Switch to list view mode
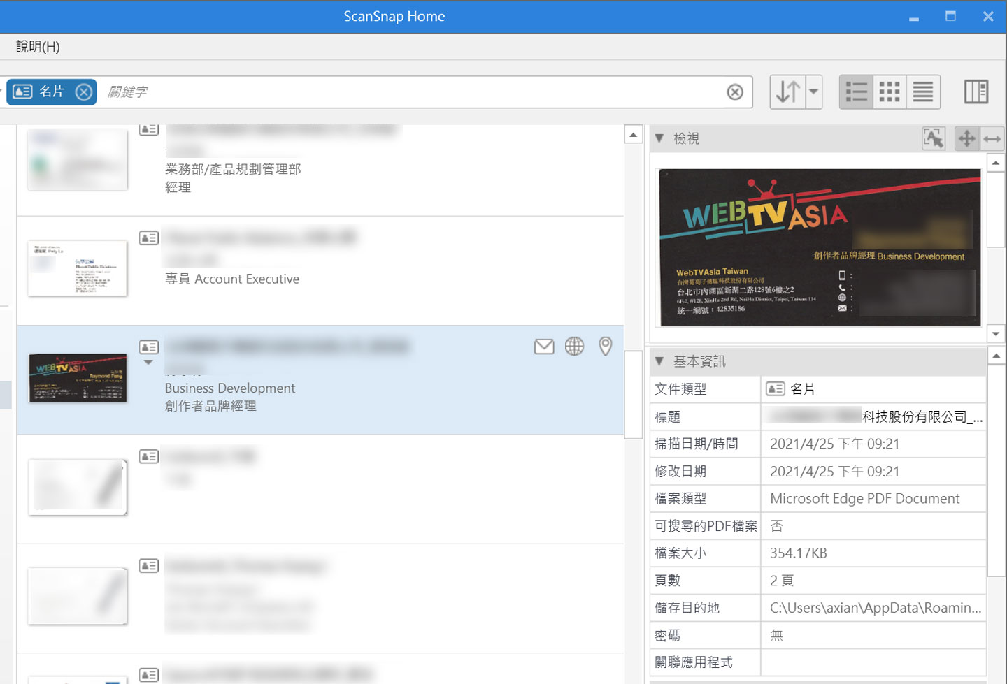This screenshot has width=1007, height=684. pyautogui.click(x=856, y=92)
